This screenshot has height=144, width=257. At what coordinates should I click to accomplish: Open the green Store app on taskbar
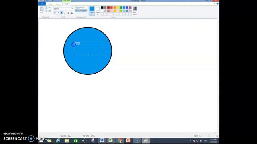[75, 141]
